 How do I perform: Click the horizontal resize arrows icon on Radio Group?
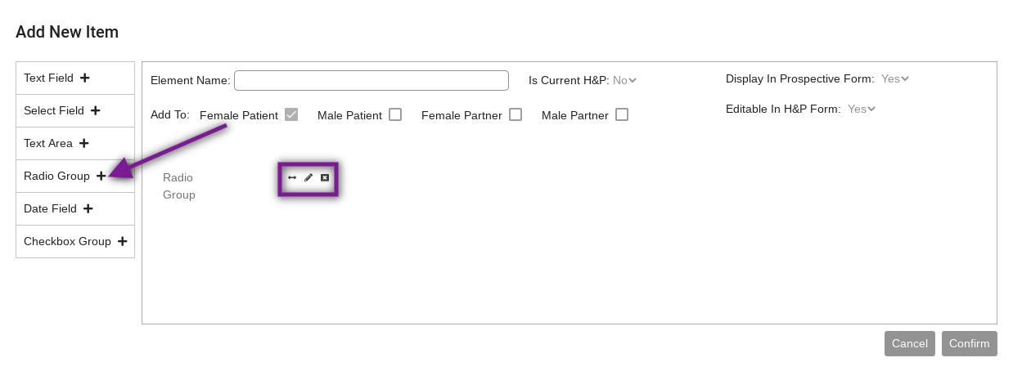pos(292,177)
